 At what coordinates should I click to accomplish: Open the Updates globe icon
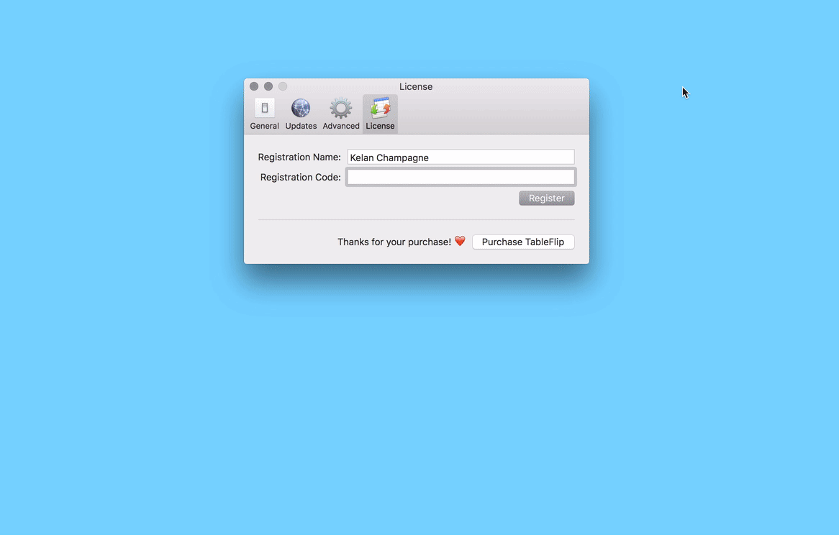[301, 109]
